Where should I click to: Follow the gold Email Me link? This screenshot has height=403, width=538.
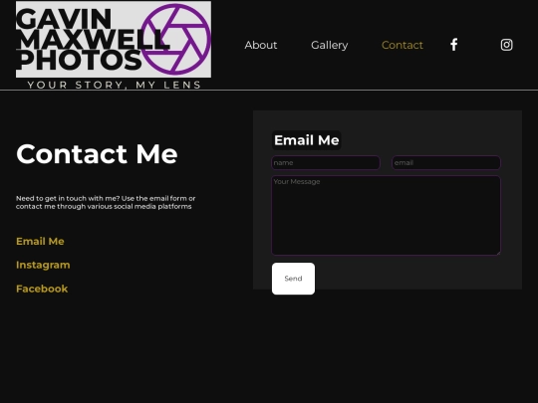[x=40, y=241]
